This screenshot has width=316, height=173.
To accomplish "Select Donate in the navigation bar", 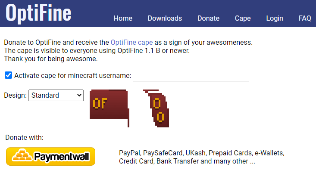I will 209,18.
